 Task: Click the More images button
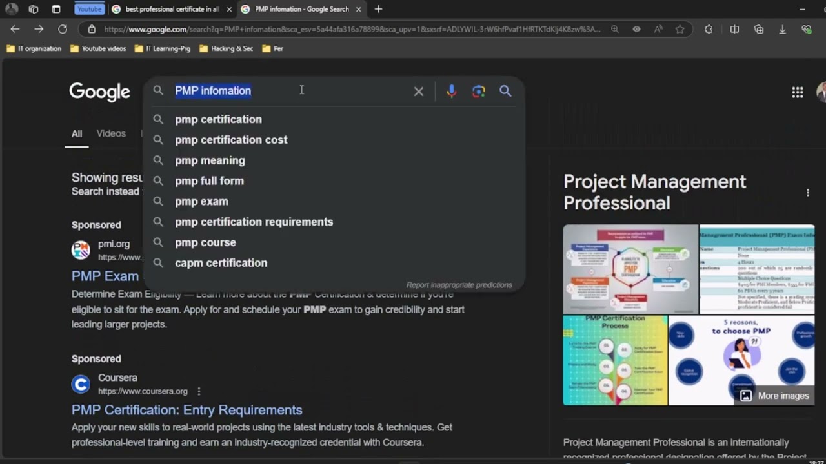pyautogui.click(x=774, y=396)
